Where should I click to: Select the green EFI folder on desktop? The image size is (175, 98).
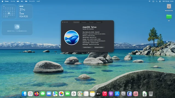click(x=169, y=17)
